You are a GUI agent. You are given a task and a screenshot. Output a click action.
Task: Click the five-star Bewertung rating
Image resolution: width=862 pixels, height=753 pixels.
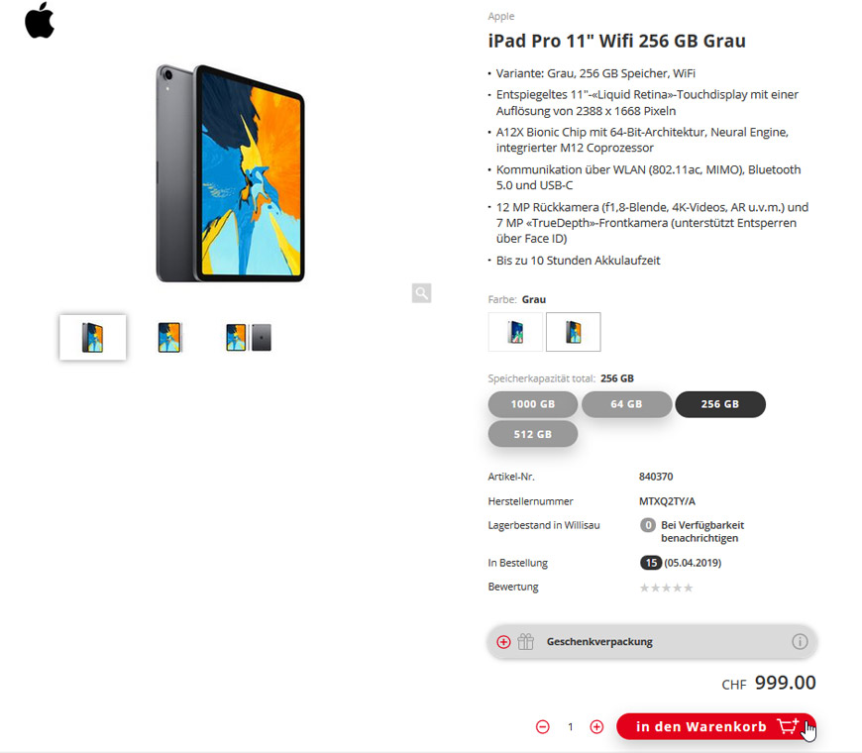(x=666, y=588)
